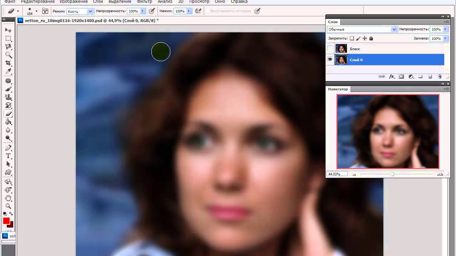Select the Brush tool in toolbox
Viewport: 456px width, 256px height.
pos(8,89)
